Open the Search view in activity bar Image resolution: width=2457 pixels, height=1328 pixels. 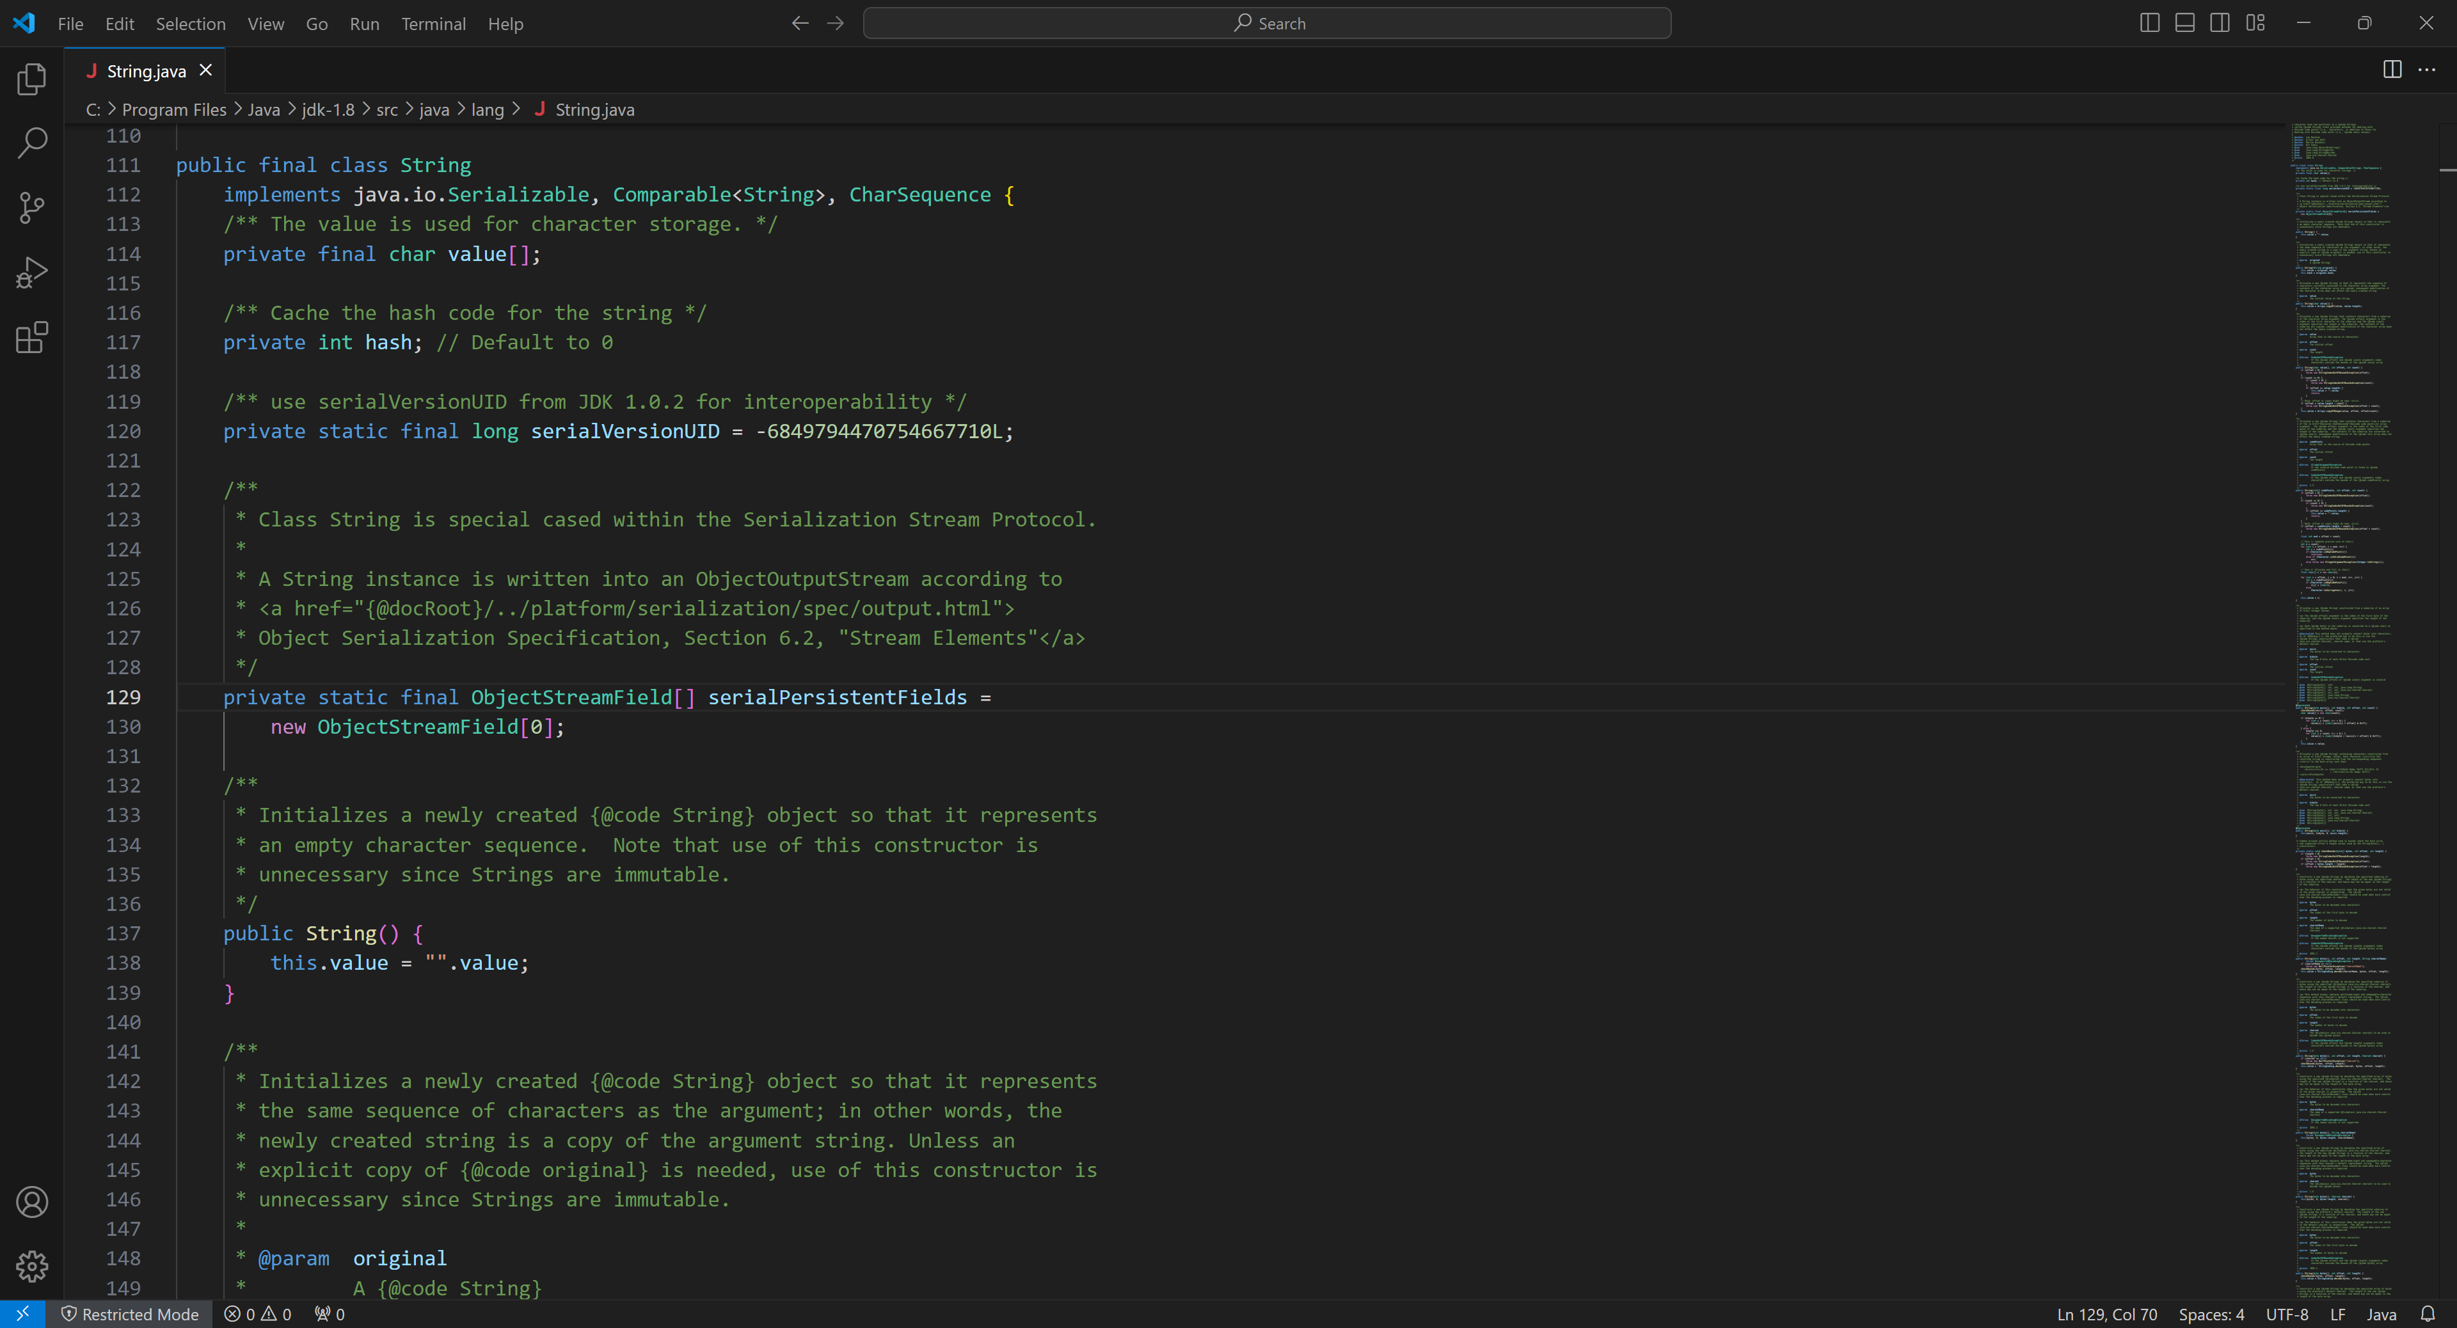click(31, 143)
